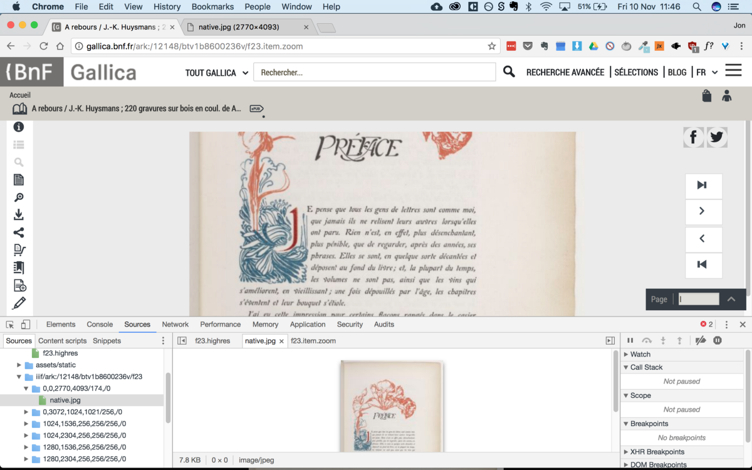
Task: Click the Twitter share icon
Action: tap(717, 137)
